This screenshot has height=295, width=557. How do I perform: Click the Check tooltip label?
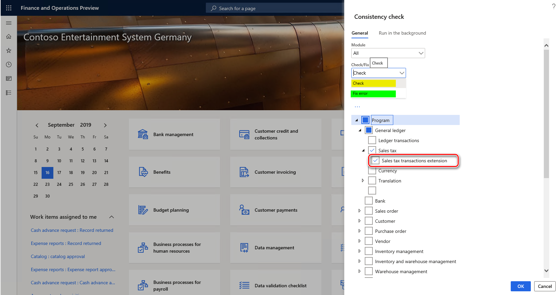pos(379,63)
